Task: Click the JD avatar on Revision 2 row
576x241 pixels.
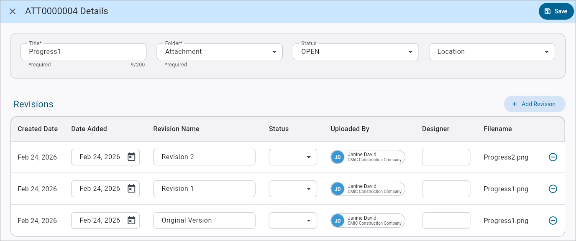Action: [337, 157]
